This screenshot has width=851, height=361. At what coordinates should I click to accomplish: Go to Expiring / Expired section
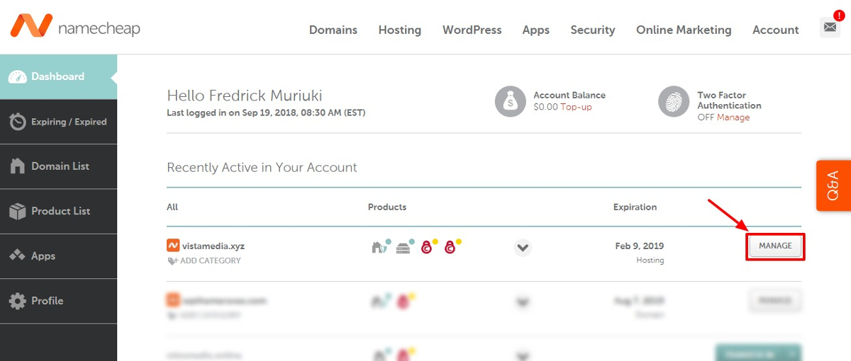58,122
